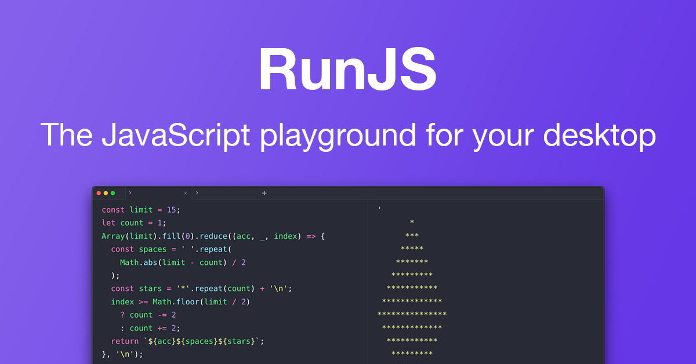
Task: Select the 'Math.abs' call in the code
Action: tap(139, 262)
